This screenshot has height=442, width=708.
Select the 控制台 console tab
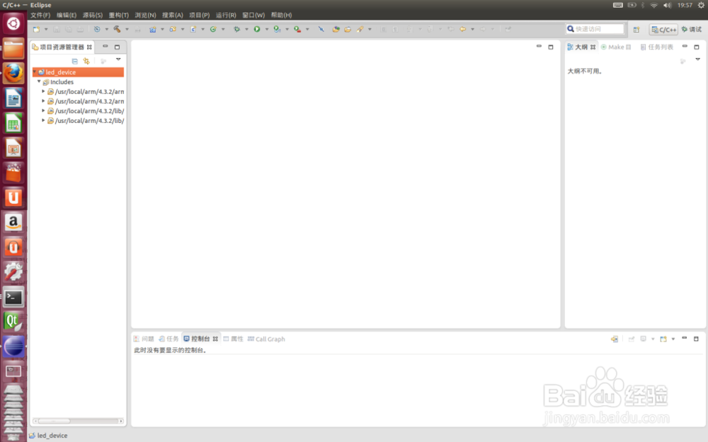pos(200,339)
